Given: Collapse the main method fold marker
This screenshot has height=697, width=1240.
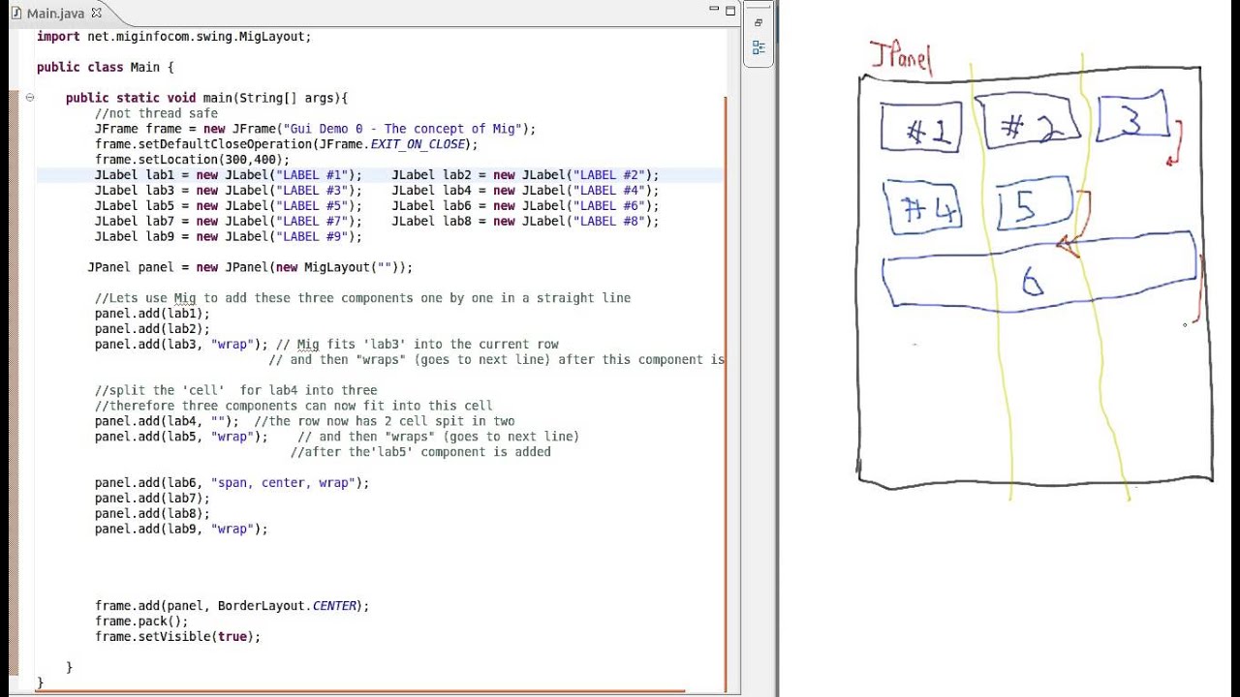Looking at the screenshot, I should tap(30, 98).
